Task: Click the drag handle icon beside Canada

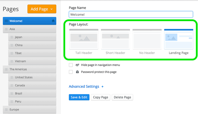Action: (12, 85)
